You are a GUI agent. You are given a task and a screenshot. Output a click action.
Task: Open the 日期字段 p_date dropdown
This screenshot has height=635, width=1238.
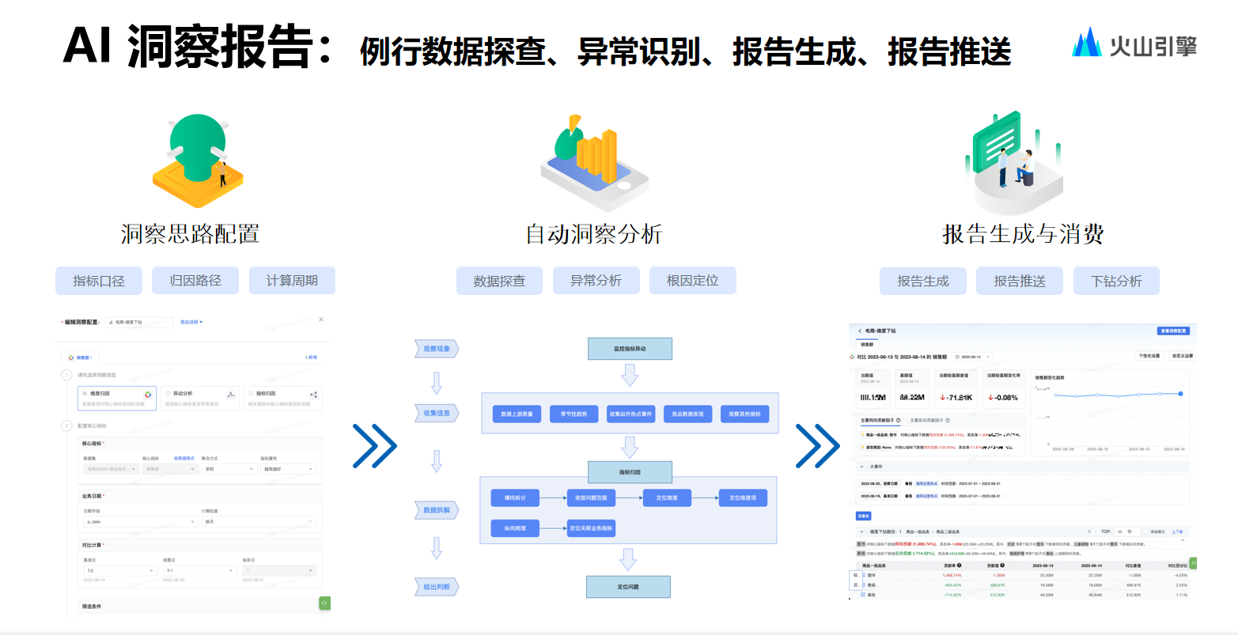coord(141,522)
